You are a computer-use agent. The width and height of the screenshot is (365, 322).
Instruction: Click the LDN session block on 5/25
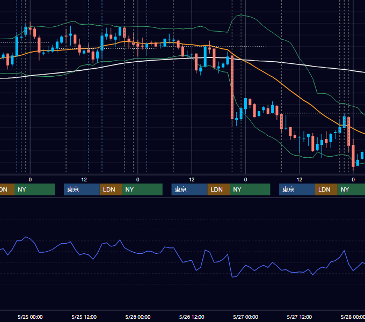point(111,189)
